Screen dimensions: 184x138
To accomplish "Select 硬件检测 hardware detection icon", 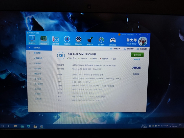I will click(x=44, y=40).
